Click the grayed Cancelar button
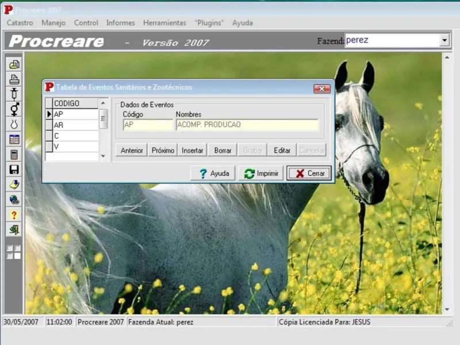 (x=312, y=150)
